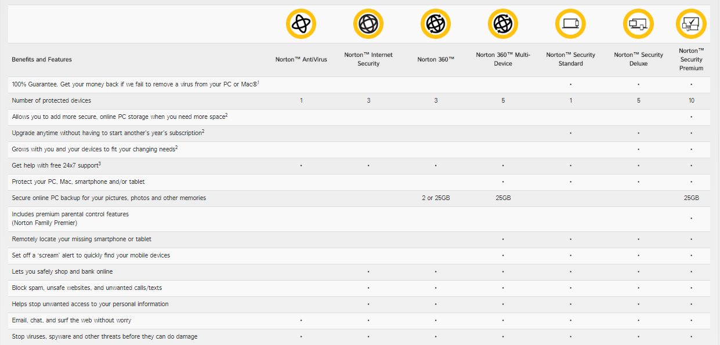Click the safely shop and bank online row
The height and width of the screenshot is (345, 720).
pos(62,272)
